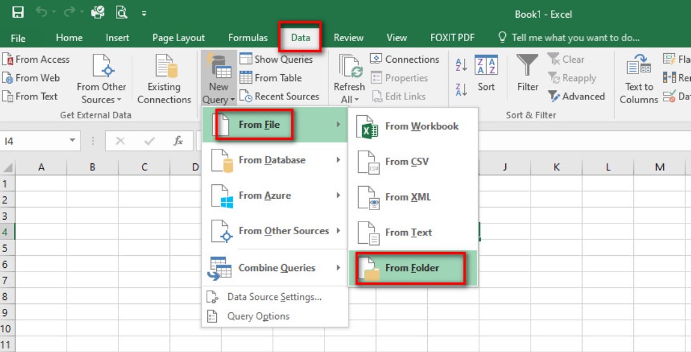The image size is (691, 352).
Task: Select row 4 header
Action: click(x=8, y=232)
